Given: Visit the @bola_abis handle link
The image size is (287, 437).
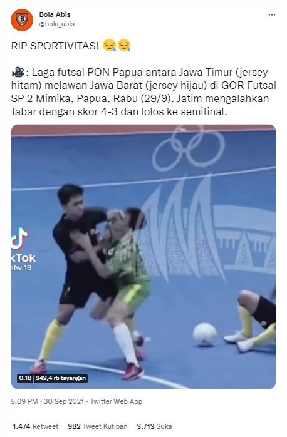Looking at the screenshot, I should tap(56, 24).
